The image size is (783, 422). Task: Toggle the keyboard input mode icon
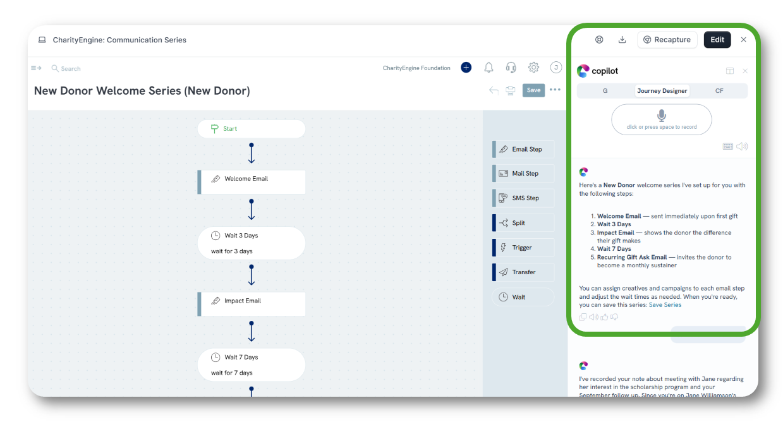(x=728, y=147)
